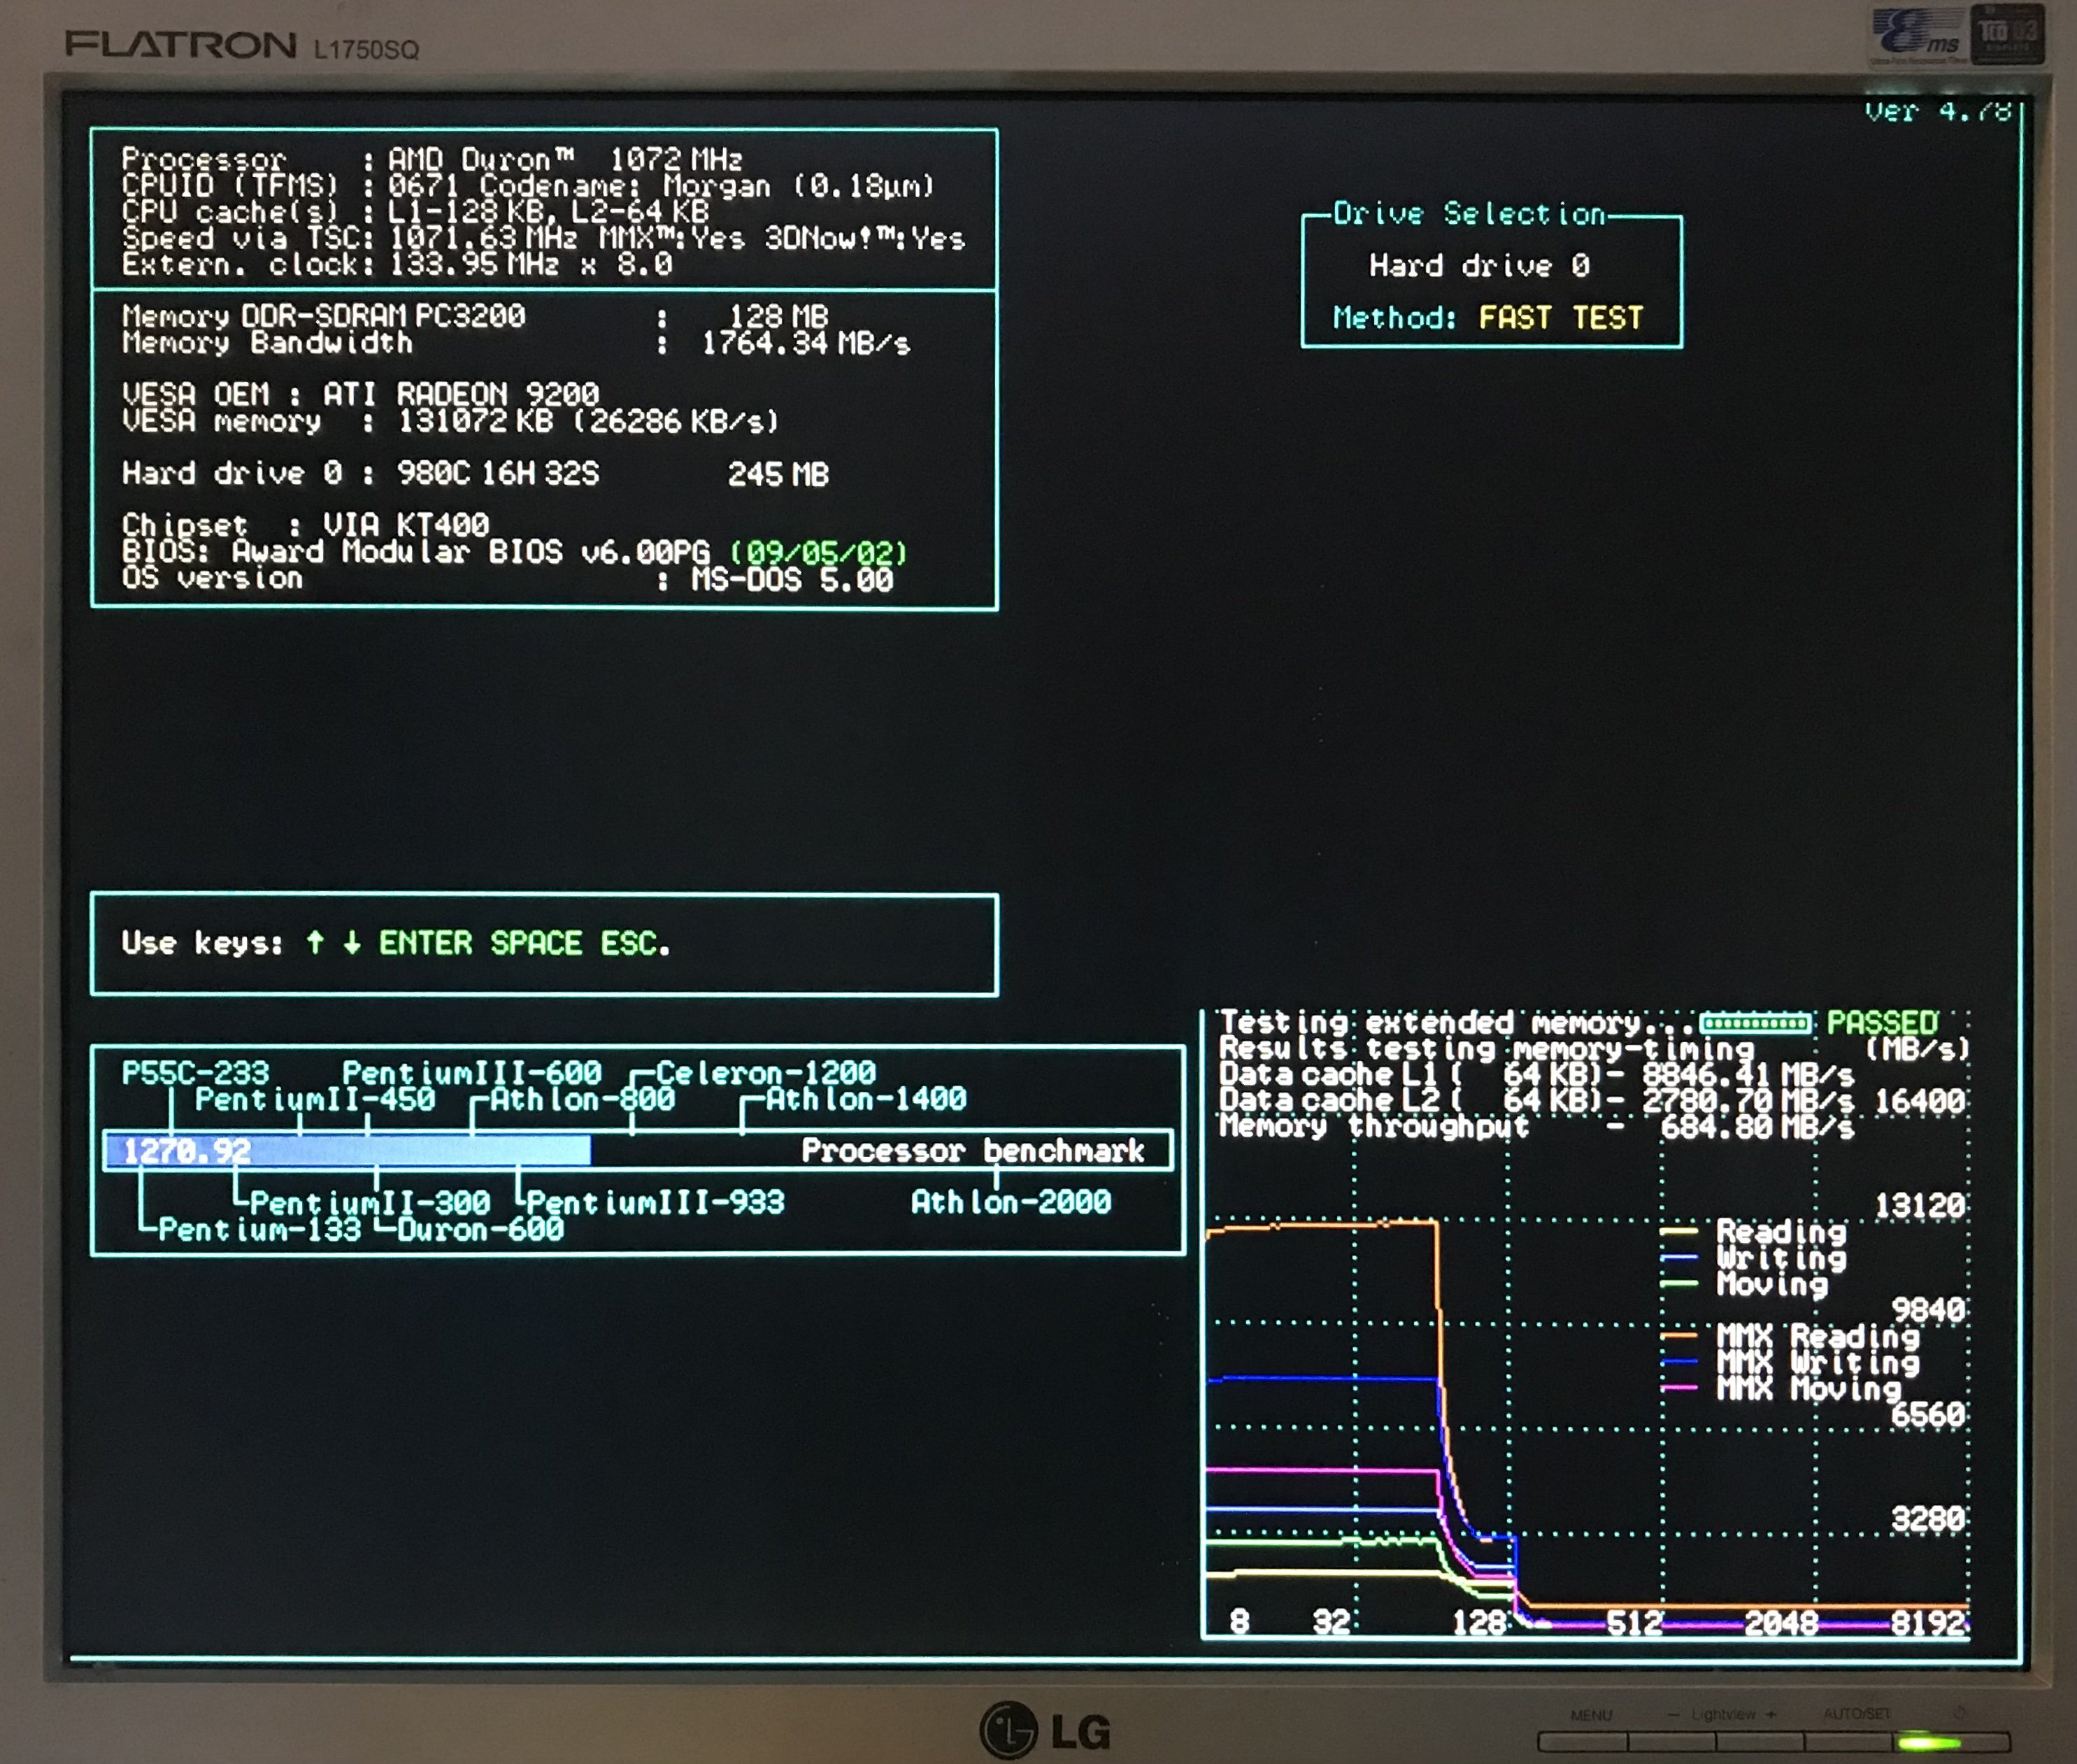Click the MMX Moving magenta legend line
The width and height of the screenshot is (2077, 1764).
[1679, 1388]
